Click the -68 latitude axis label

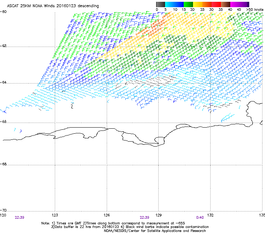(x=3, y=164)
